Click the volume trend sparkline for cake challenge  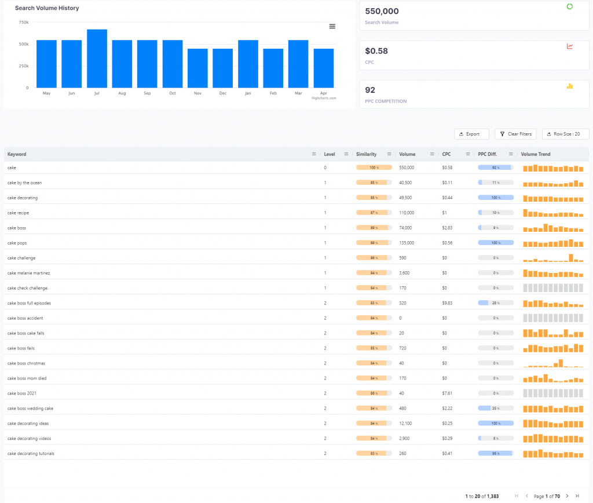pos(553,258)
